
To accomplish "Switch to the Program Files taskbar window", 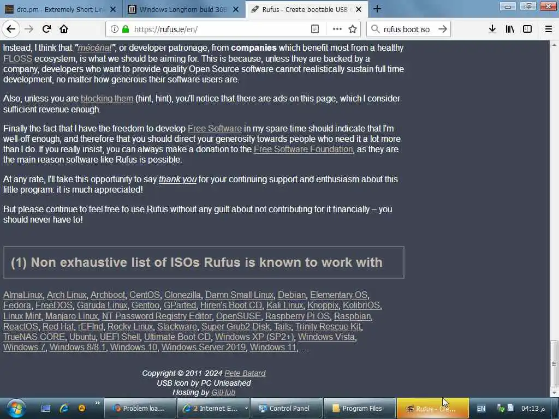I will click(359, 408).
